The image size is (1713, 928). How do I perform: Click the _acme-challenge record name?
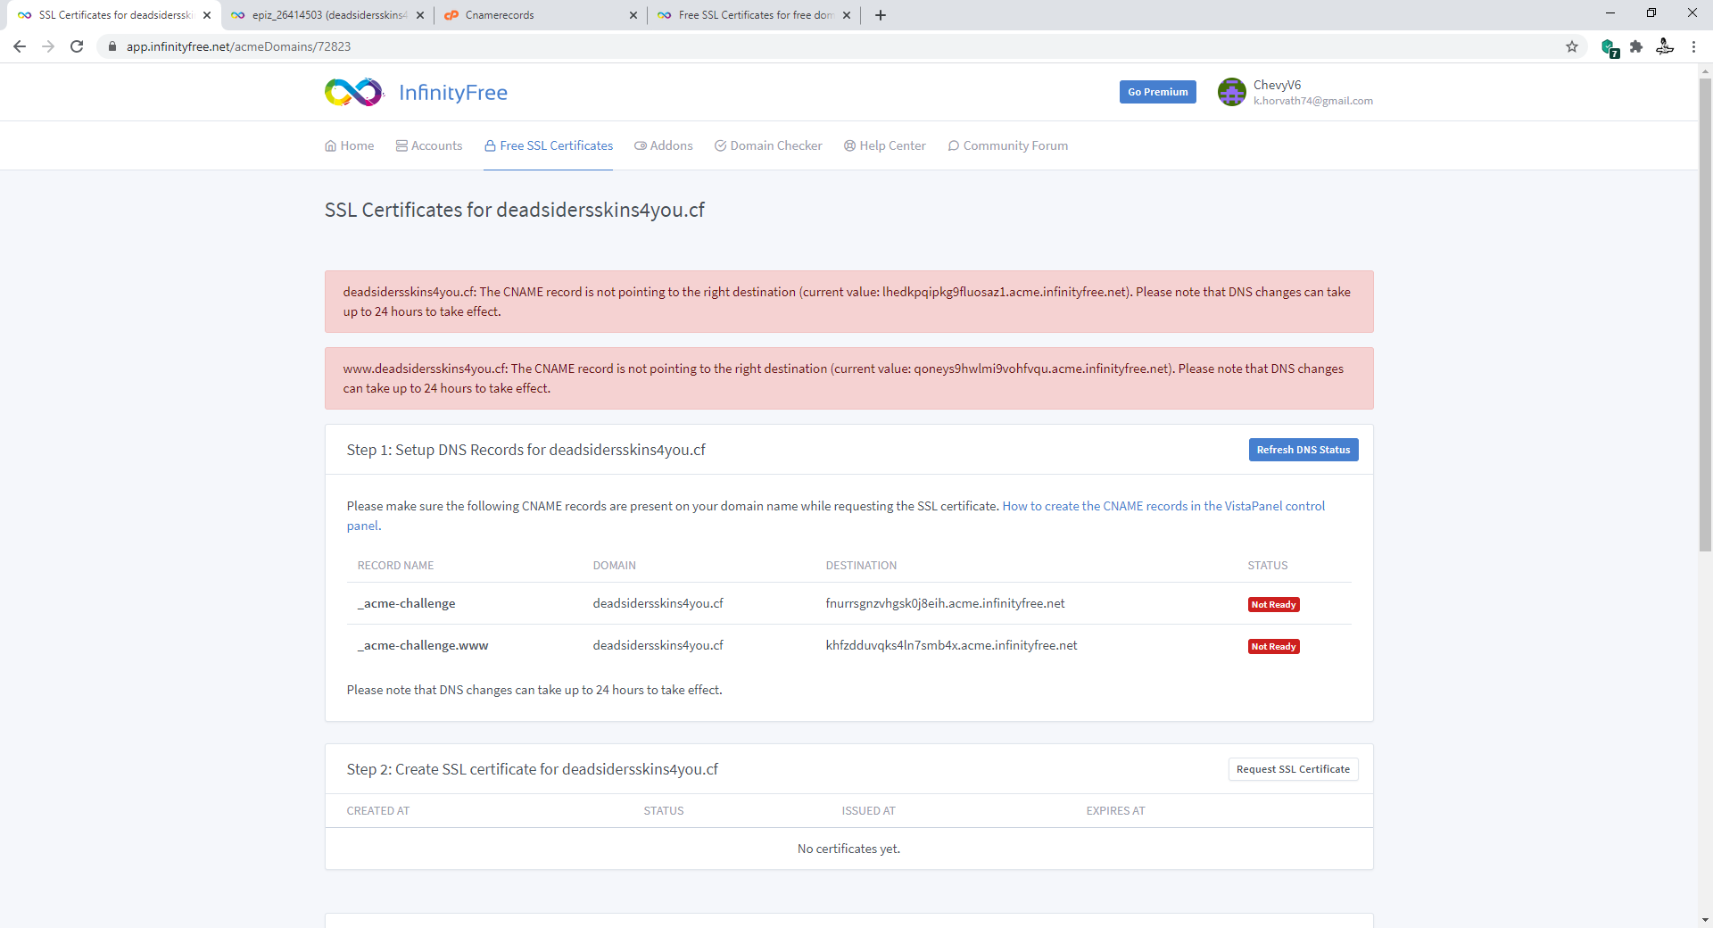point(407,603)
